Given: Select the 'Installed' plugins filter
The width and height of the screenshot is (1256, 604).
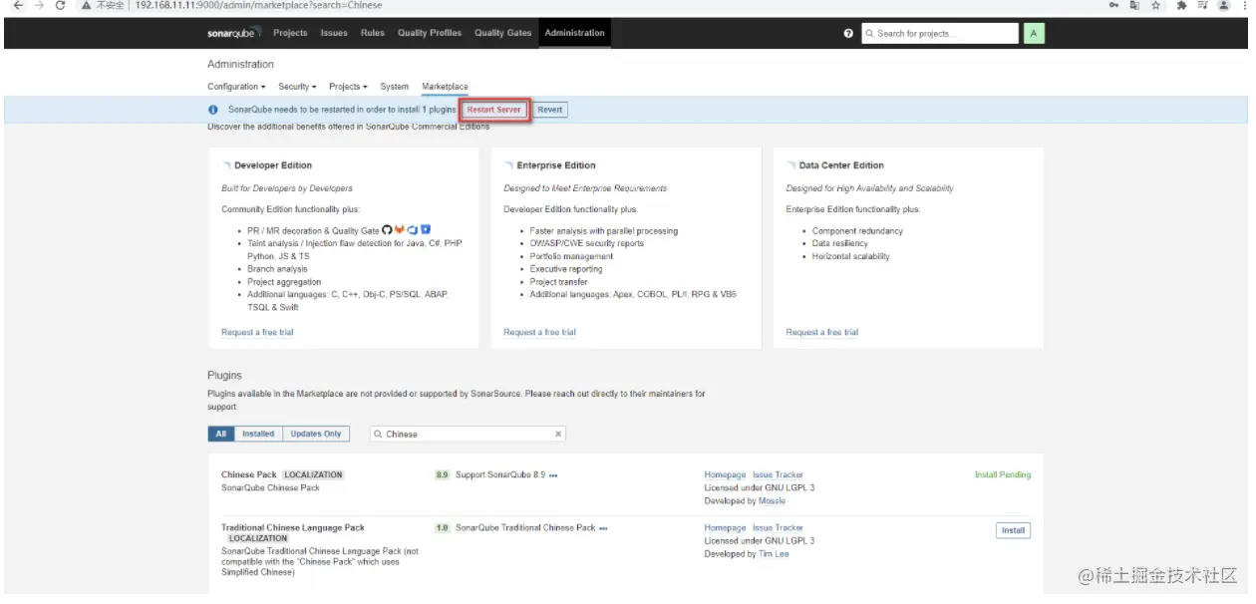Looking at the screenshot, I should (258, 434).
